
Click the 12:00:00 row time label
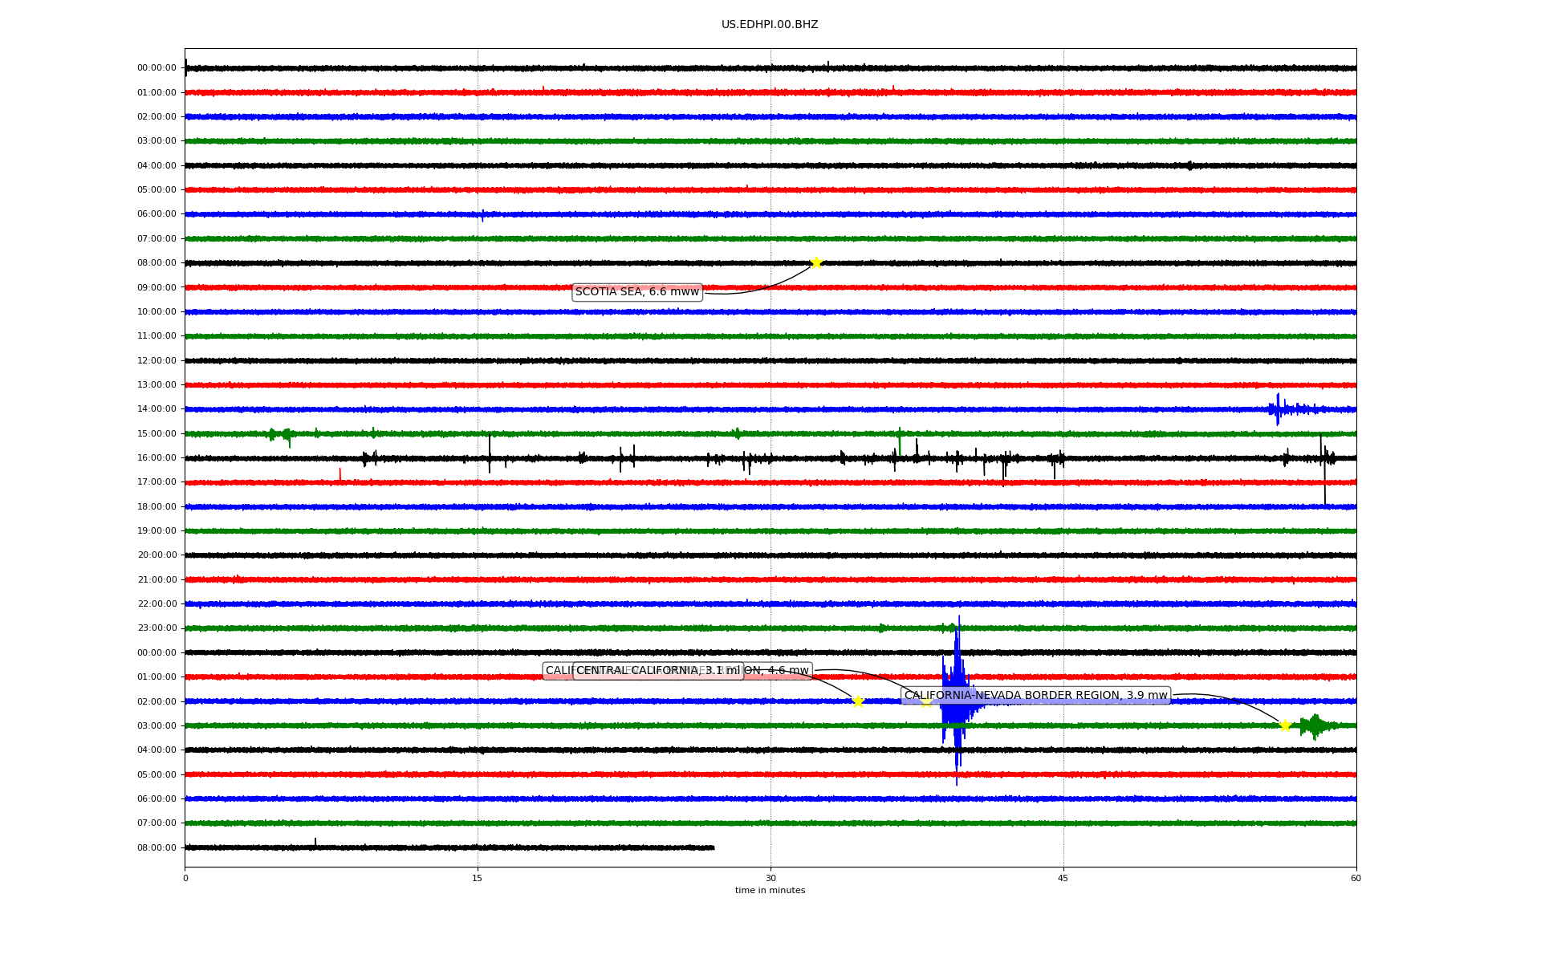click(x=157, y=360)
